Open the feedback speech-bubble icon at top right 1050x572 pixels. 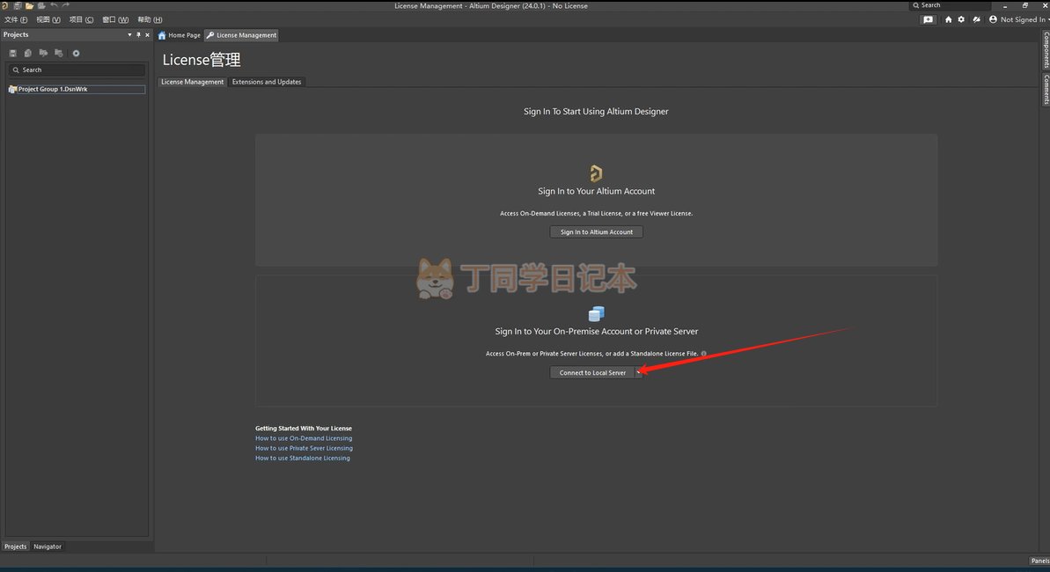(928, 19)
